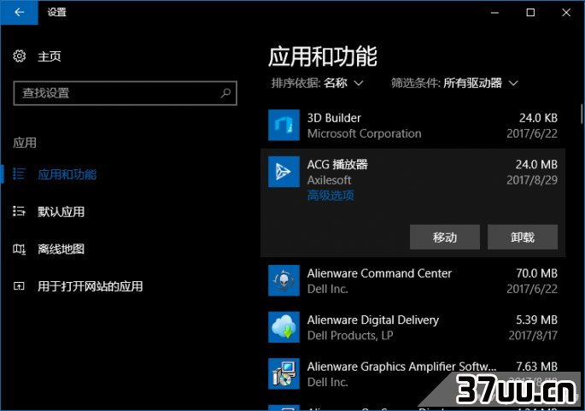Screen dimensions: 585x411
Task: Open the Home gear icon
Action: coord(20,56)
